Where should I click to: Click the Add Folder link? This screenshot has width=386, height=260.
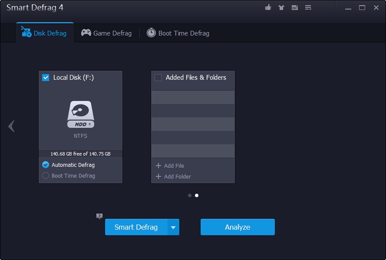tap(177, 176)
